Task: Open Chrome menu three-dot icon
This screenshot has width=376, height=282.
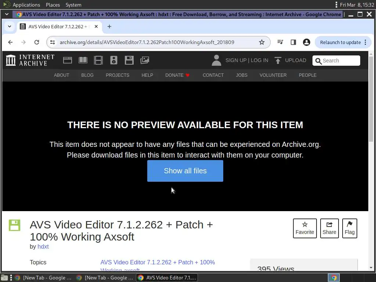Action: tap(365, 42)
